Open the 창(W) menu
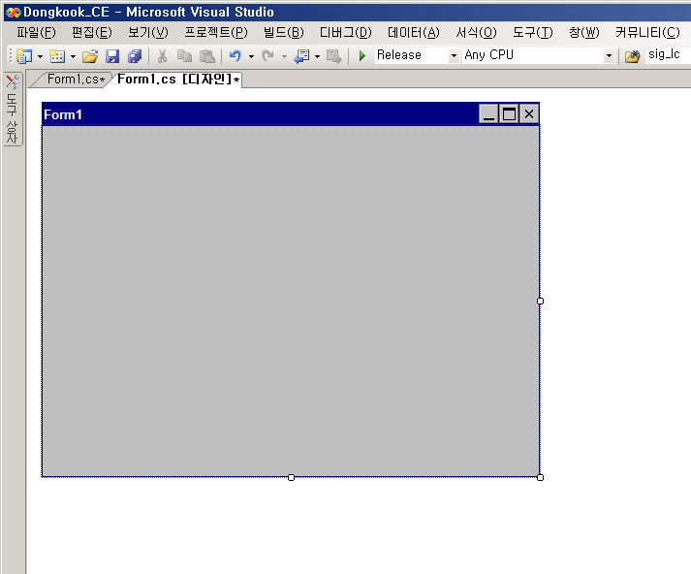This screenshot has width=691, height=574. tap(584, 33)
